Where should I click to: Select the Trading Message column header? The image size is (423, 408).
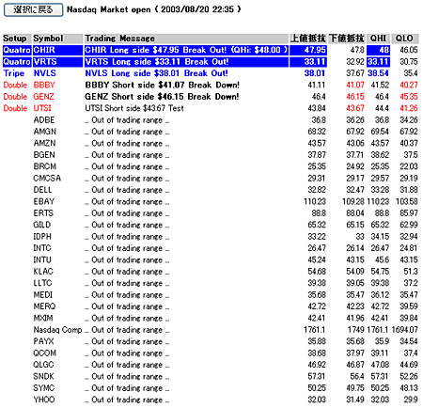186,39
